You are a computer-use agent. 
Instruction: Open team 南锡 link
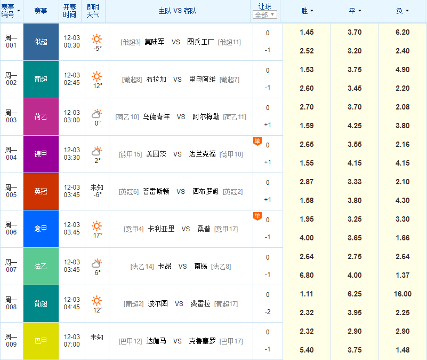(x=200, y=266)
